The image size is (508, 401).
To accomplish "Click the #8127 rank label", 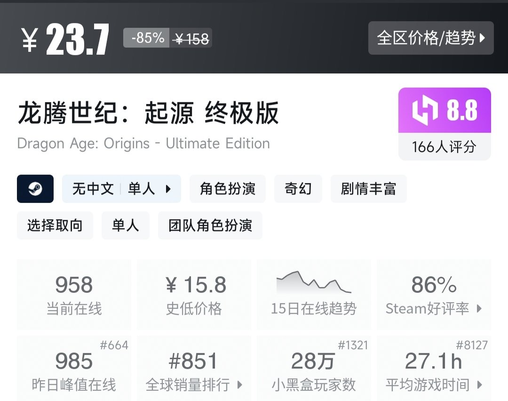I will pos(472,345).
